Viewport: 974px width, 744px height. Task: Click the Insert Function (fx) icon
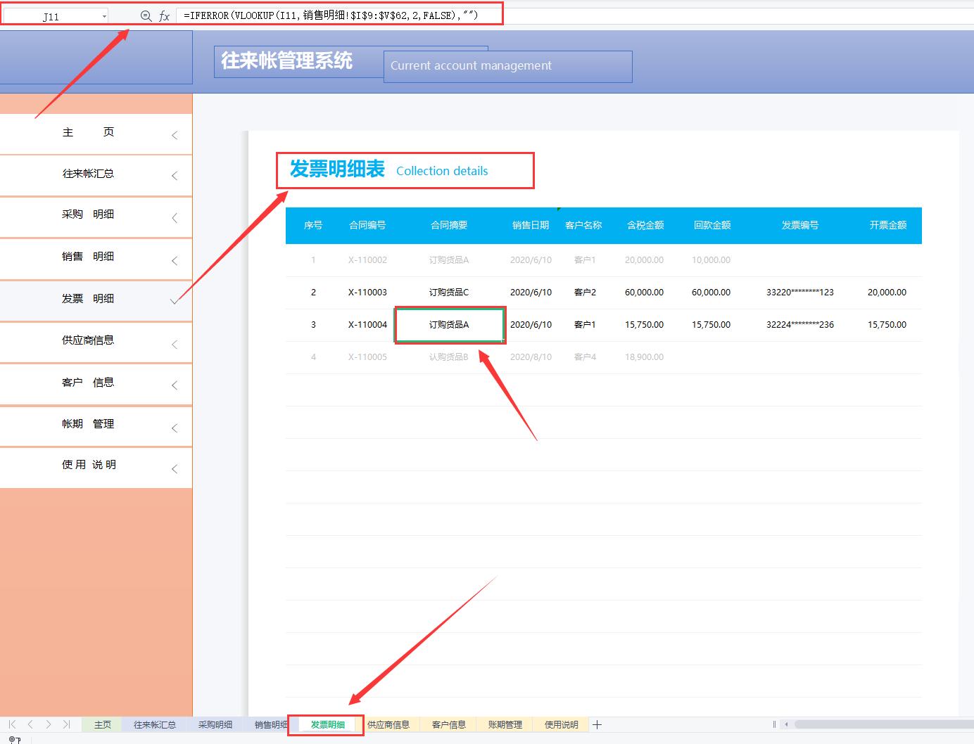point(164,15)
